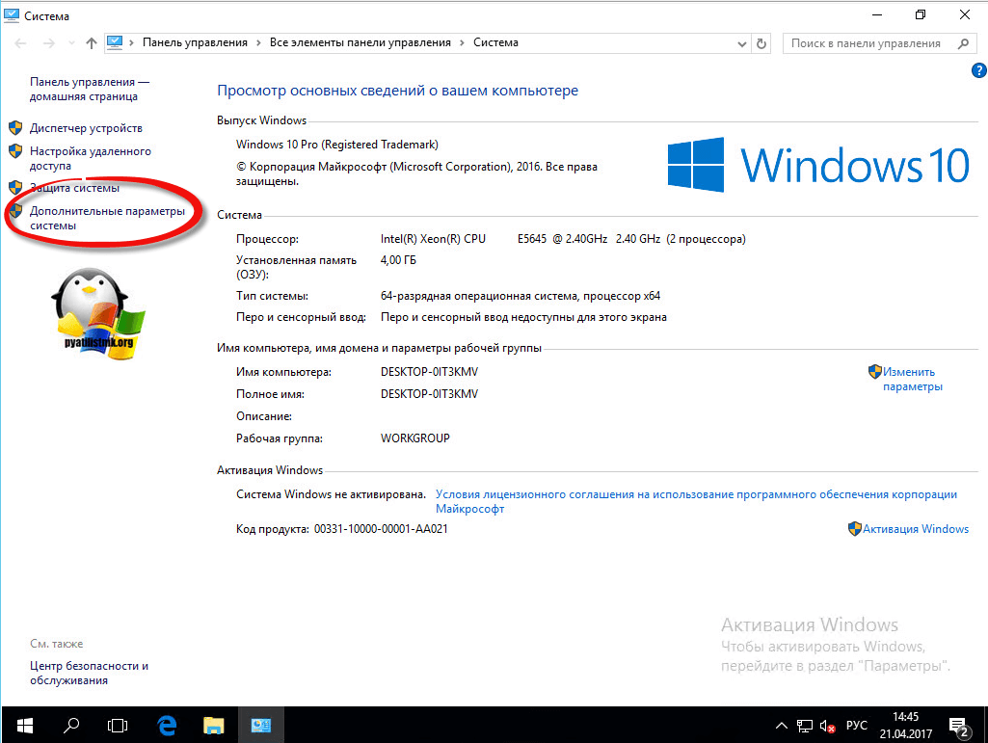The width and height of the screenshot is (988, 743).
Task: Open 'Дополнительные параметры системы' link
Action: click(106, 218)
